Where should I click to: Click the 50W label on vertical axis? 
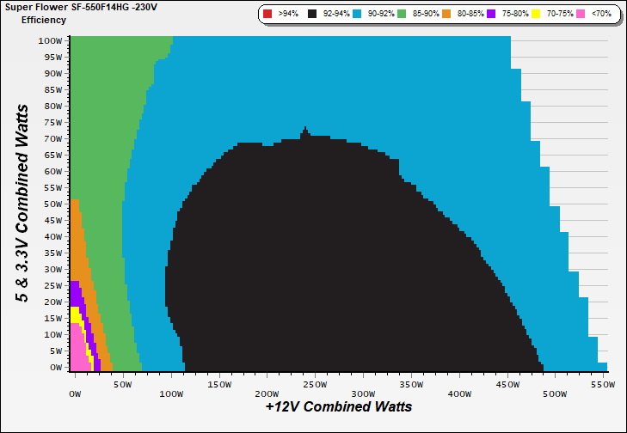point(52,204)
